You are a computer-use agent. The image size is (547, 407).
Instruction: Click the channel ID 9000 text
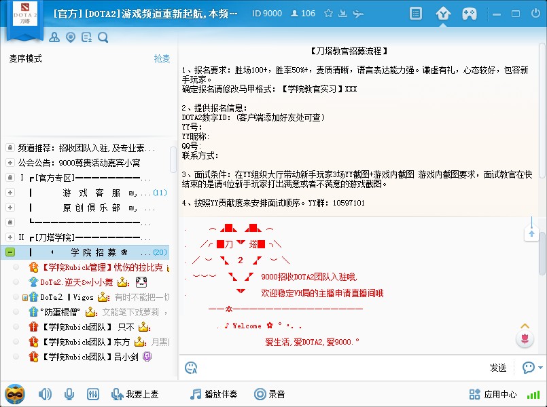267,14
